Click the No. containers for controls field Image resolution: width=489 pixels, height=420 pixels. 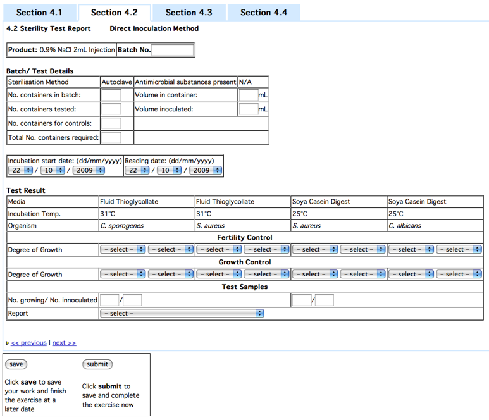[x=111, y=123]
